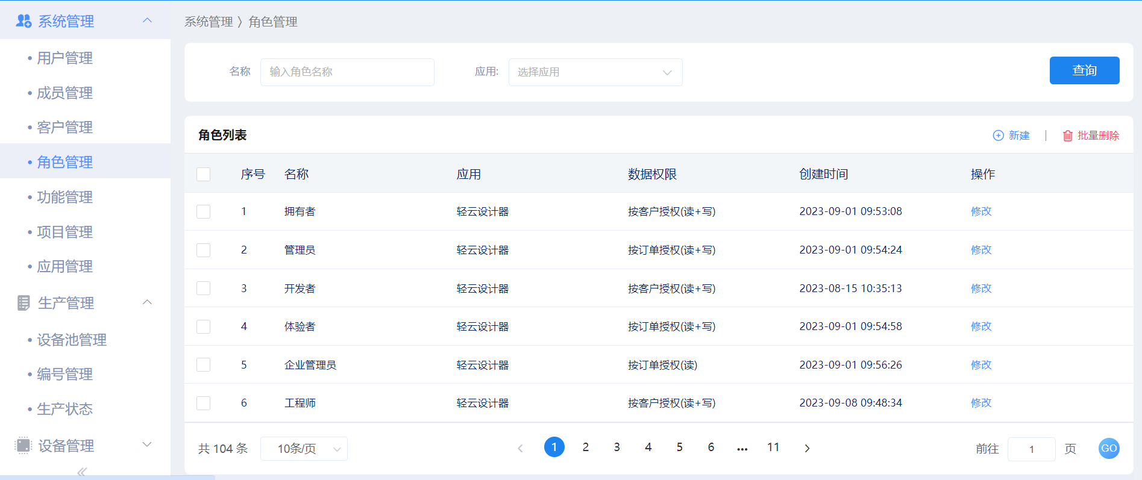
Task: Go to next page arrow
Action: 808,448
